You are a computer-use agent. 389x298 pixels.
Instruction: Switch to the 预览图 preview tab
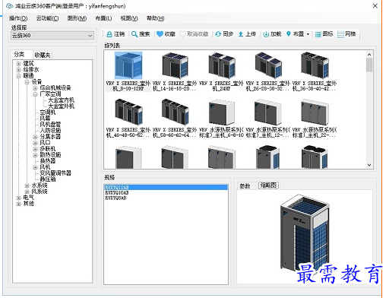pos(268,185)
